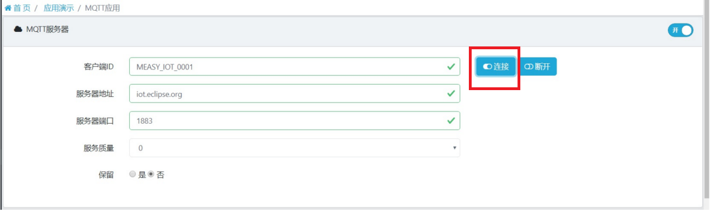Click the 服务质量 dropdown arrow
The image size is (710, 211).
pyautogui.click(x=455, y=148)
